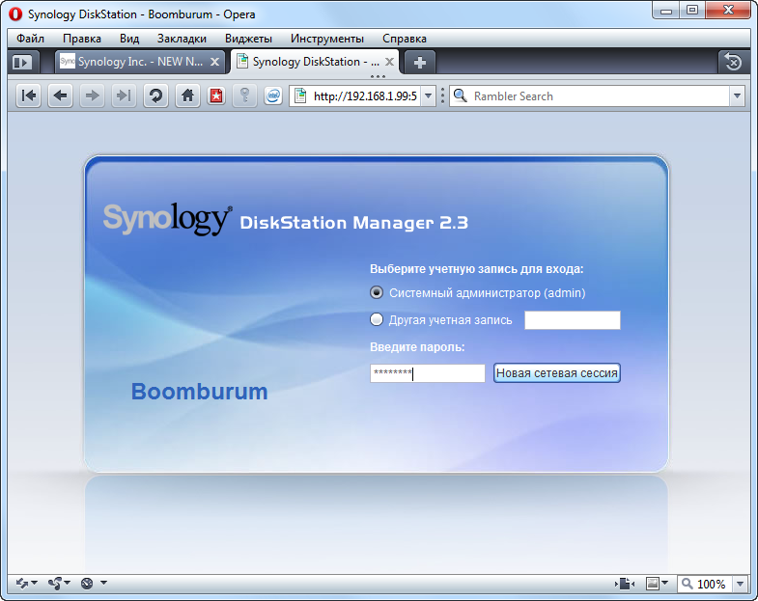Open the Home page icon
The width and height of the screenshot is (758, 601).
pos(187,96)
